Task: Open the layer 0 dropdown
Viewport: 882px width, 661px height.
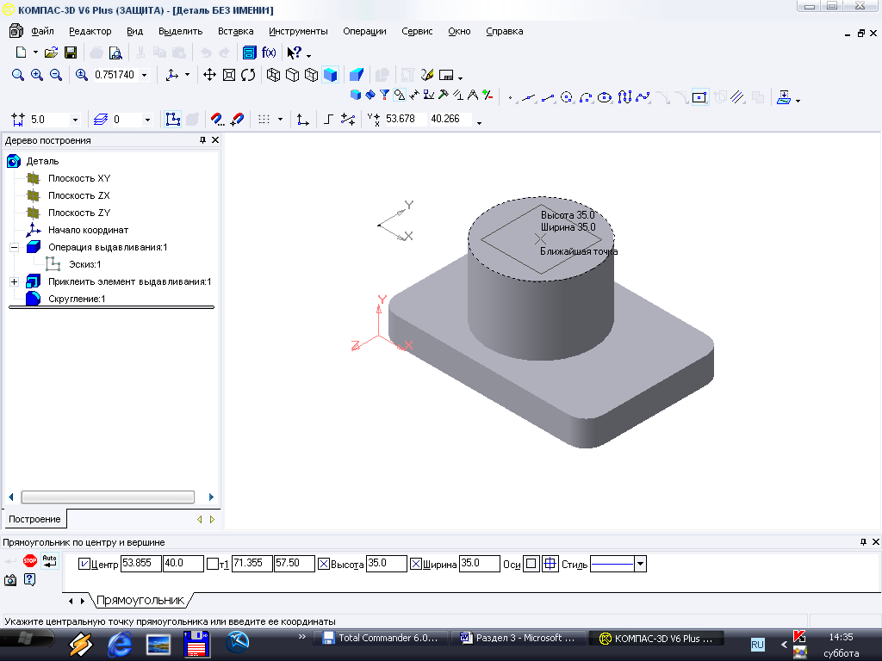Action: click(x=147, y=120)
